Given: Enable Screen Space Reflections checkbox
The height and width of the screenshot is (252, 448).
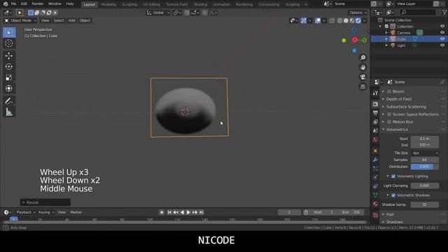Looking at the screenshot, I should coord(389,114).
